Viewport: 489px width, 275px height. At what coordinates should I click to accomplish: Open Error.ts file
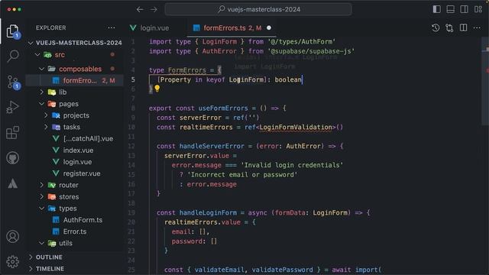click(75, 231)
